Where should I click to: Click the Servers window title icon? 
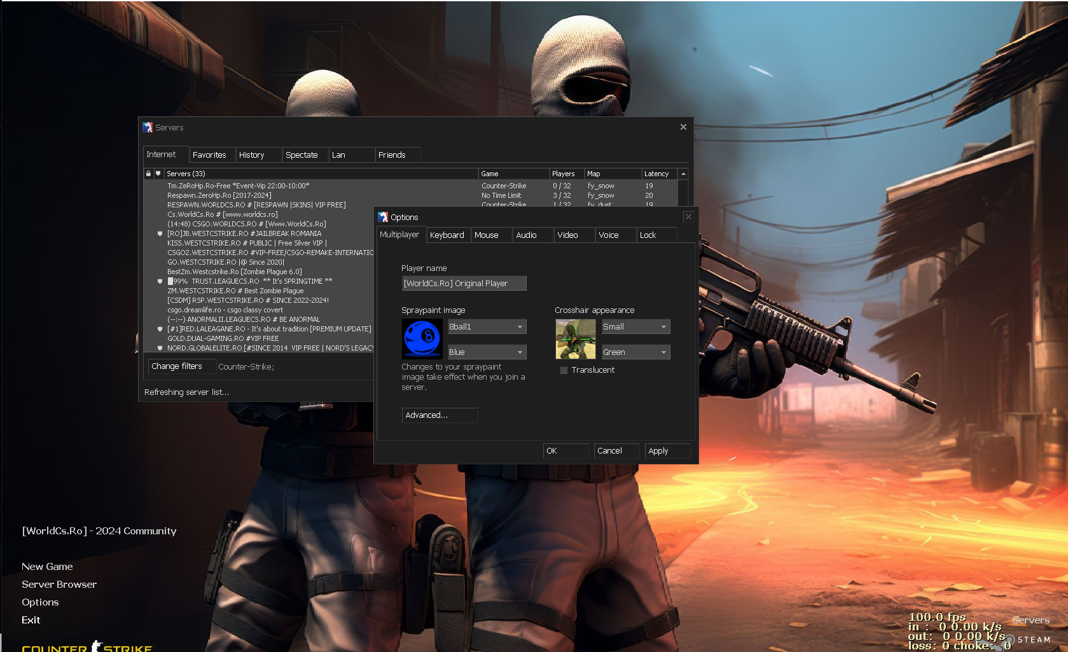(148, 127)
